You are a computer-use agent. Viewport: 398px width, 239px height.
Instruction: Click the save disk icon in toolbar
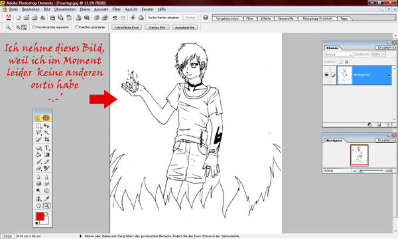click(x=52, y=18)
